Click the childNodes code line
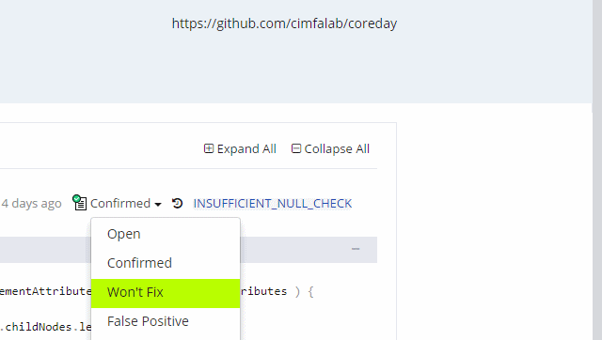 coord(46,327)
